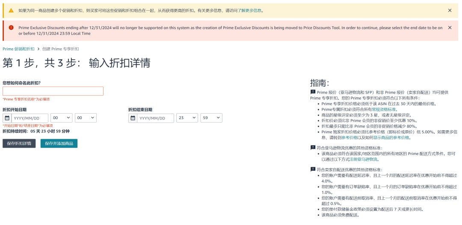Click the info icon beside 符合卖家自配送优惠

pos(313,169)
